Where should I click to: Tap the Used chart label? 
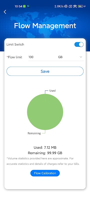tap(52, 91)
